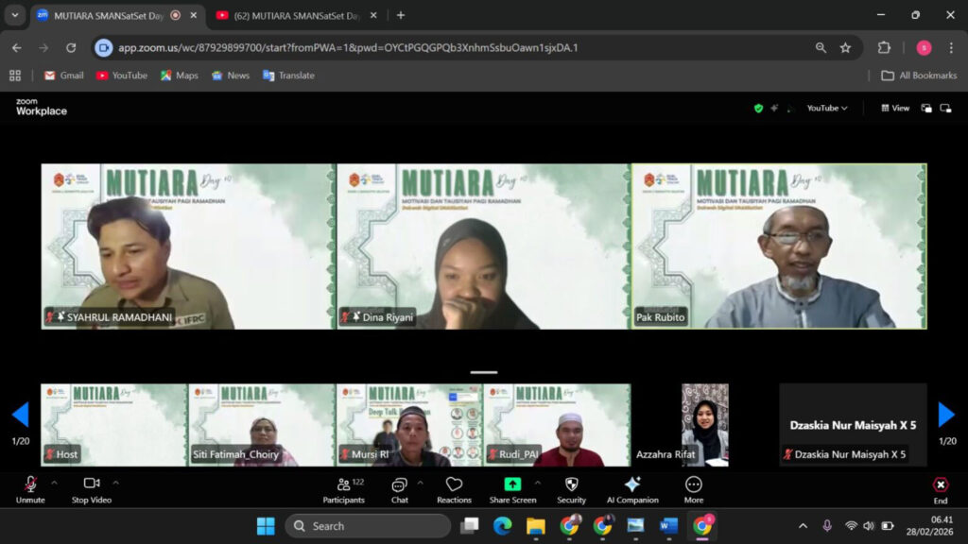
Task: Unmute the microphone
Action: [30, 489]
